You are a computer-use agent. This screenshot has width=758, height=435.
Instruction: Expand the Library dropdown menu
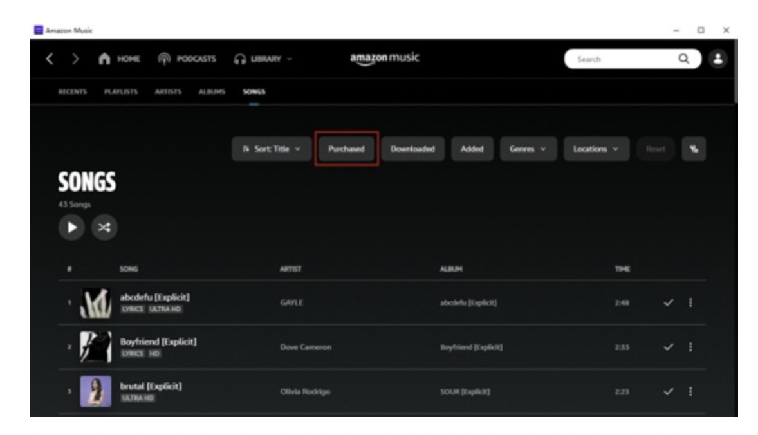(x=263, y=59)
